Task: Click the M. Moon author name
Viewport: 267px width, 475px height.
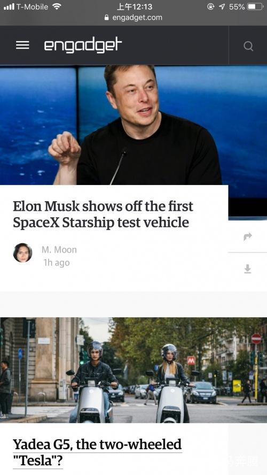Action: pyautogui.click(x=59, y=250)
